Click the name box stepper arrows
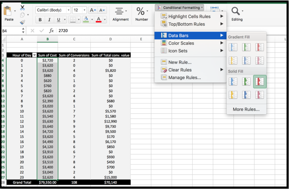The width and height of the screenshot is (289, 189). 23,31
